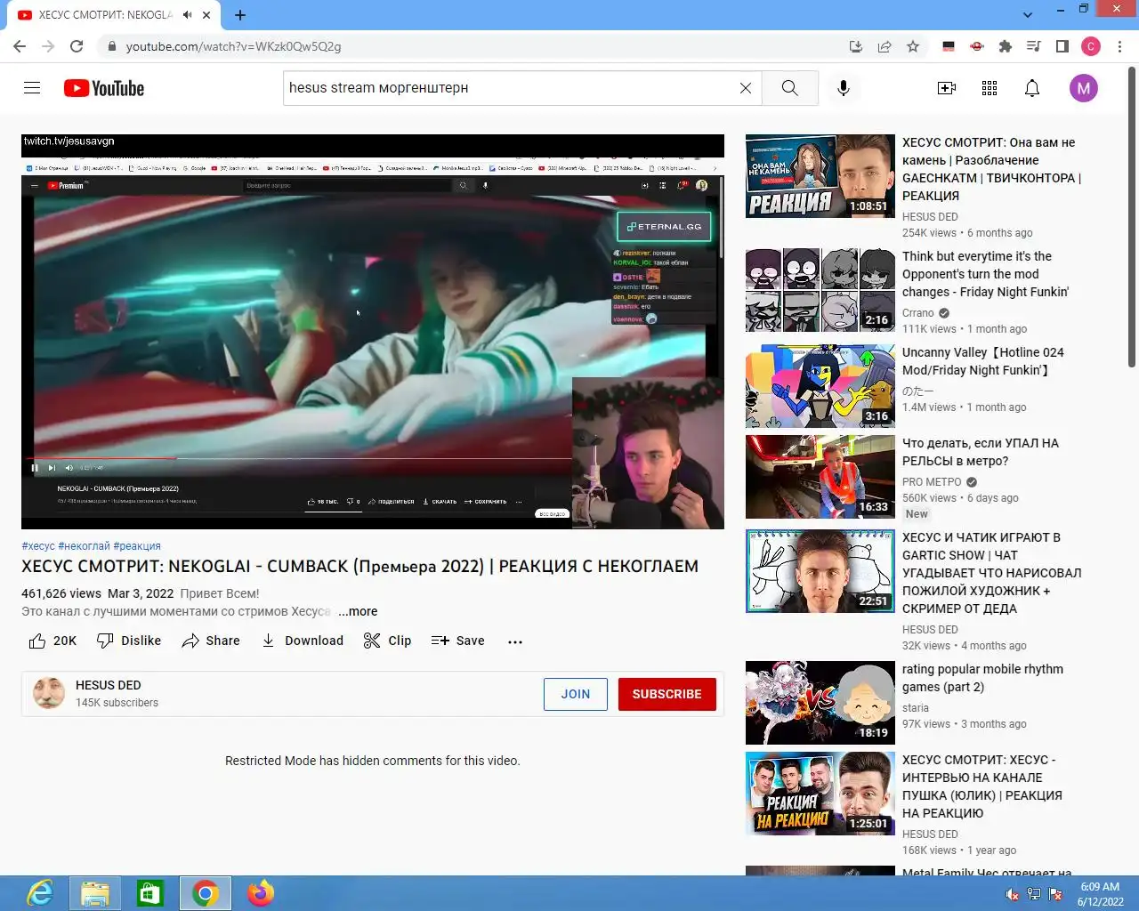Viewport: 1139px width, 911px height.
Task: Open Chrome media control icon
Action: tap(1034, 46)
